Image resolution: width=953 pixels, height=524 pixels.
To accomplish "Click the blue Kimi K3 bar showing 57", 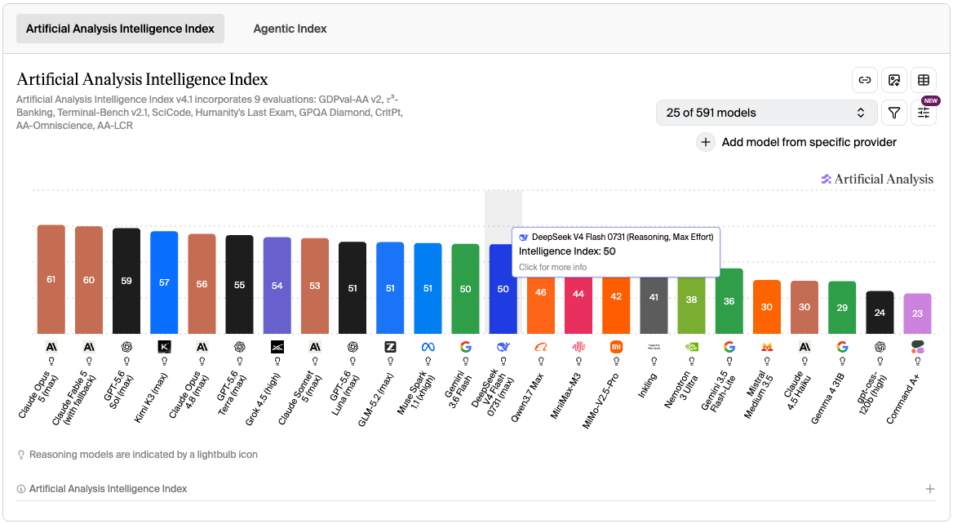I will [x=164, y=282].
